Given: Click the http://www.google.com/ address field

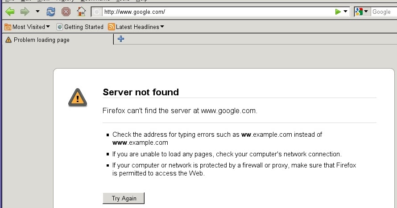Looking at the screenshot, I should tap(214, 12).
